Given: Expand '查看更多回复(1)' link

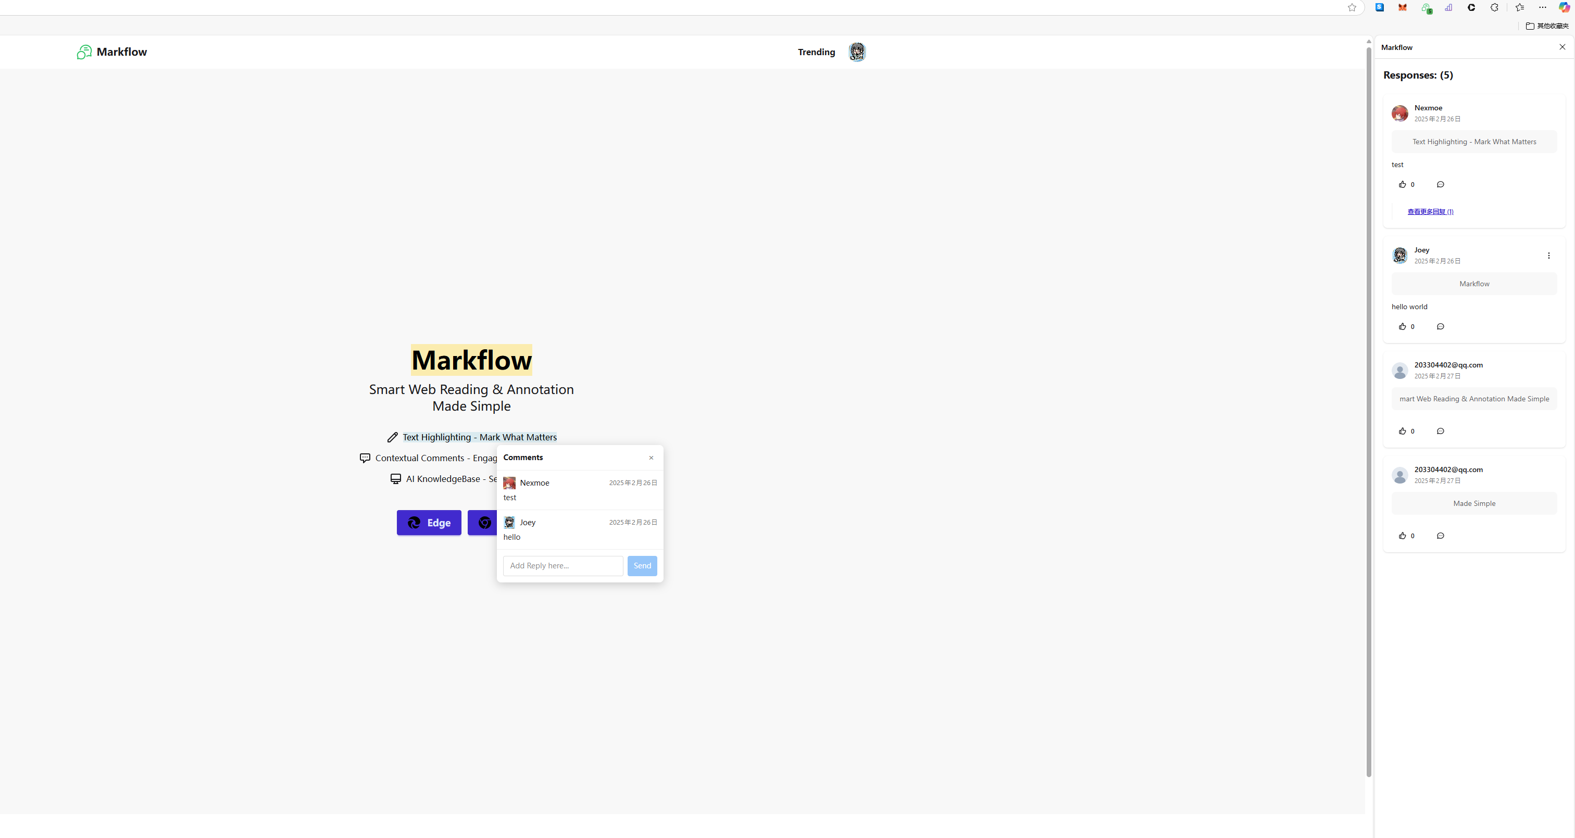Looking at the screenshot, I should coord(1430,211).
